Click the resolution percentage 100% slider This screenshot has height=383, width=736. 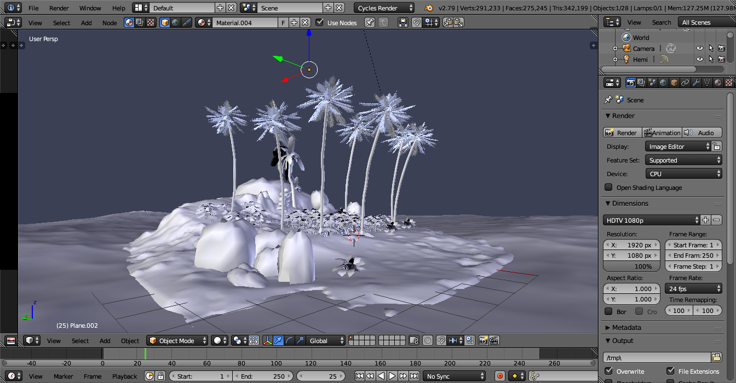click(631, 266)
